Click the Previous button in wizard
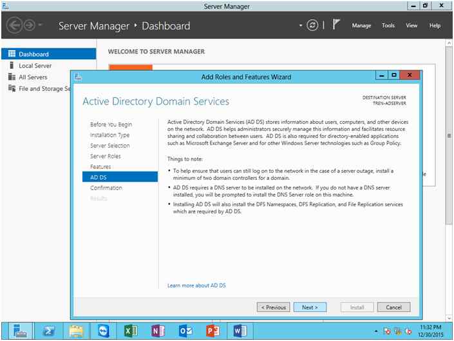 pyautogui.click(x=273, y=307)
